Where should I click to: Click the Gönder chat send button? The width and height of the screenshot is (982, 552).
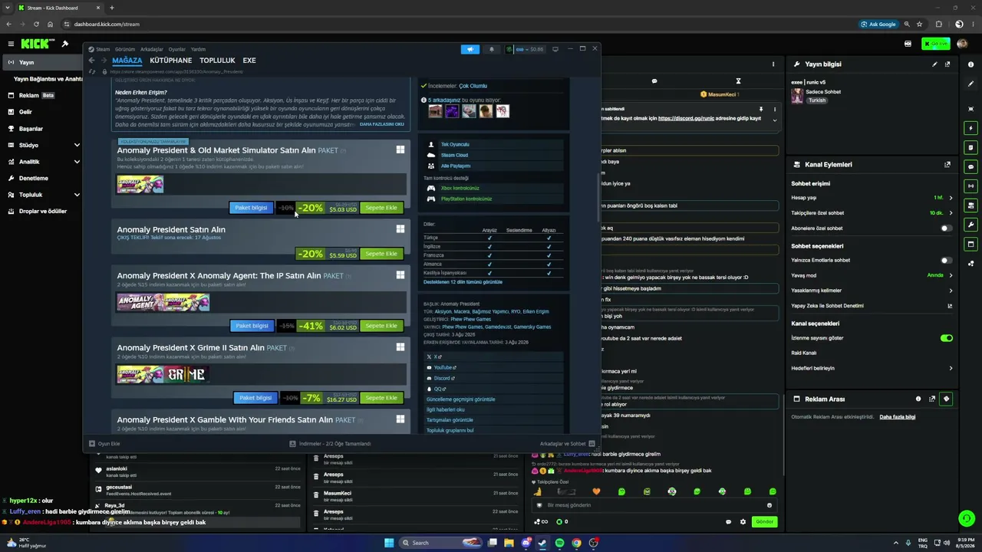[764, 522]
